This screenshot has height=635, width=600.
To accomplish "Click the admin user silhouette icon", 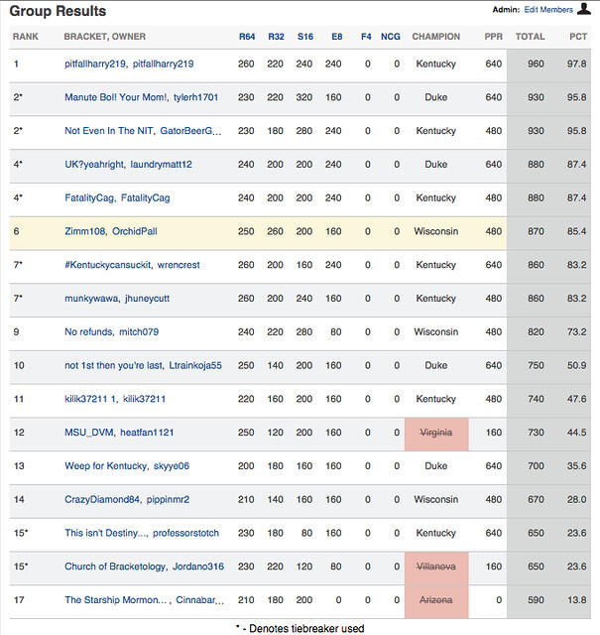I will click(x=583, y=9).
